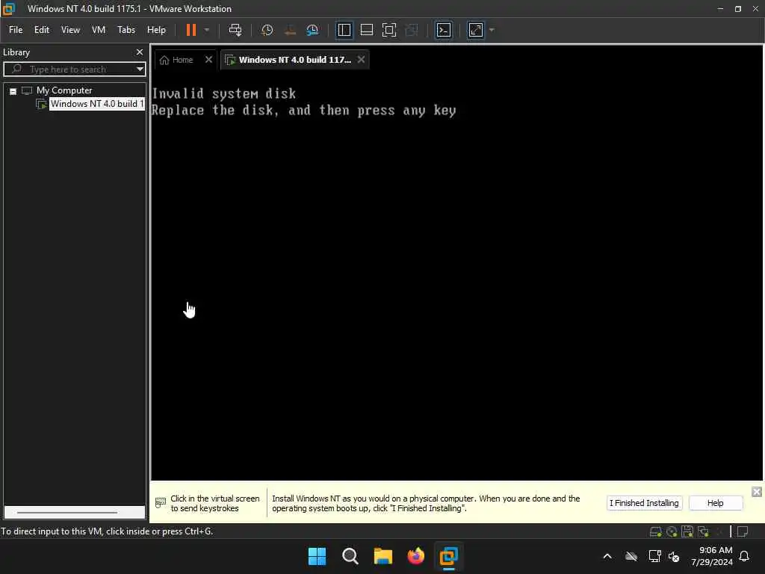
Task: Click the network adapter status icon
Action: [703, 531]
